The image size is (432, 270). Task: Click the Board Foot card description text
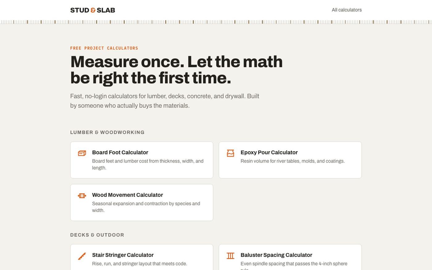[x=148, y=164]
